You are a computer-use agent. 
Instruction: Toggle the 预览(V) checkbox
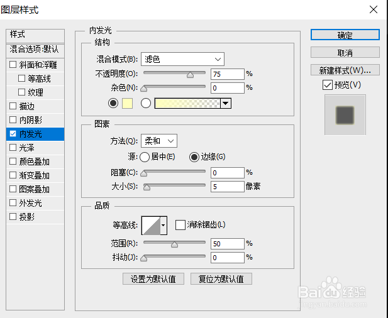tap(328, 85)
